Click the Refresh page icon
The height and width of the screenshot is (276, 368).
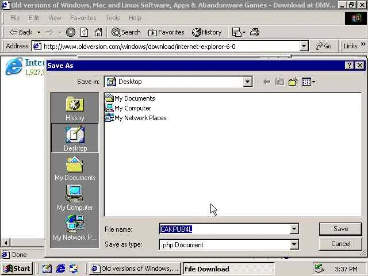coord(85,32)
